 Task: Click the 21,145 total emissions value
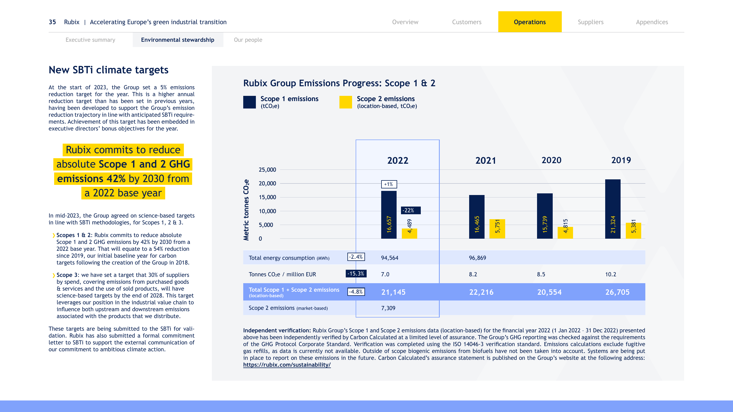(x=393, y=292)
